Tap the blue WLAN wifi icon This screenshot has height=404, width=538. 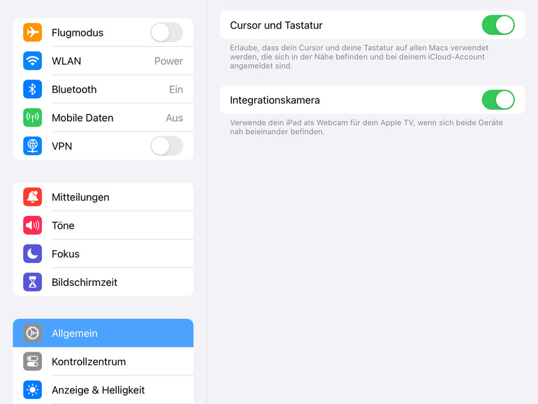tap(33, 61)
